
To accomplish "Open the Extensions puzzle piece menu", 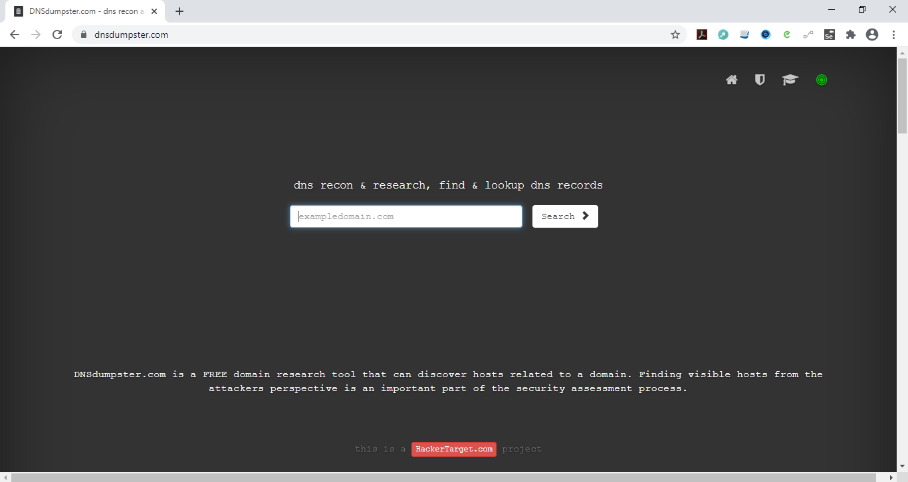I will coord(851,35).
